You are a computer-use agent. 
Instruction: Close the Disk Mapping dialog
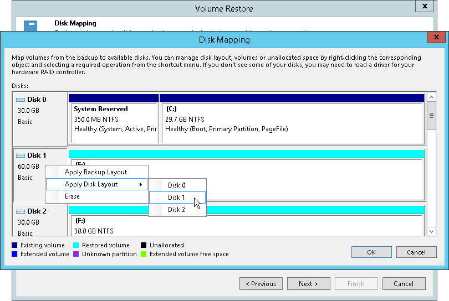(436, 37)
